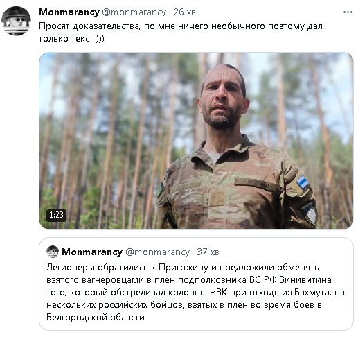Image resolution: width=358 pixels, height=337 pixels.
Task: Open the quoted tweet about Пригожину
Action: tap(196, 284)
